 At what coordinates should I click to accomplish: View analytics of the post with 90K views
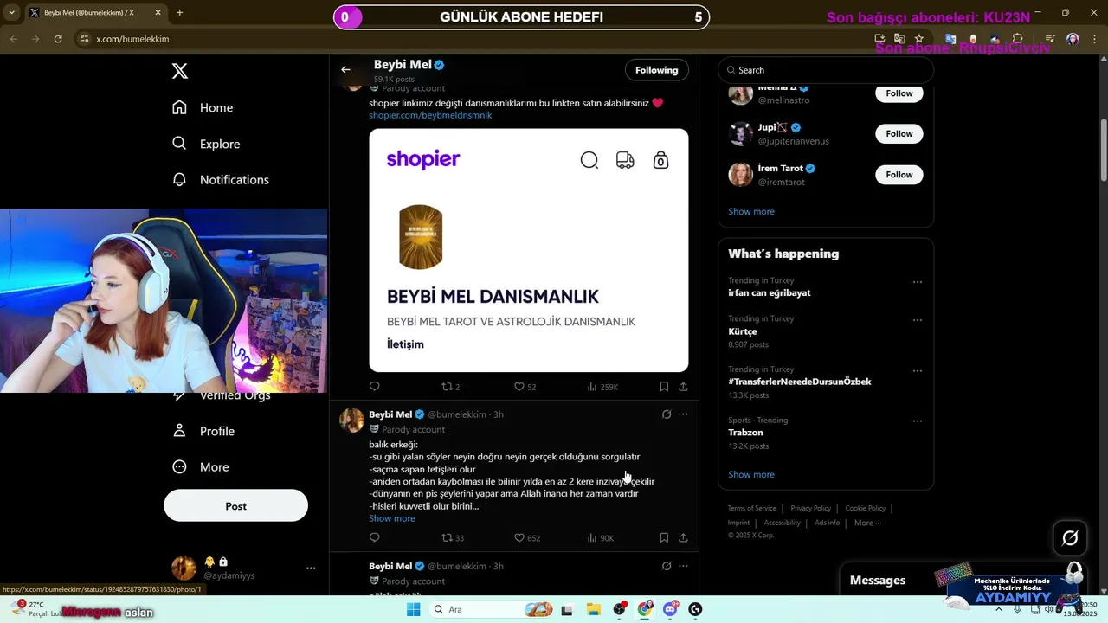tap(601, 538)
